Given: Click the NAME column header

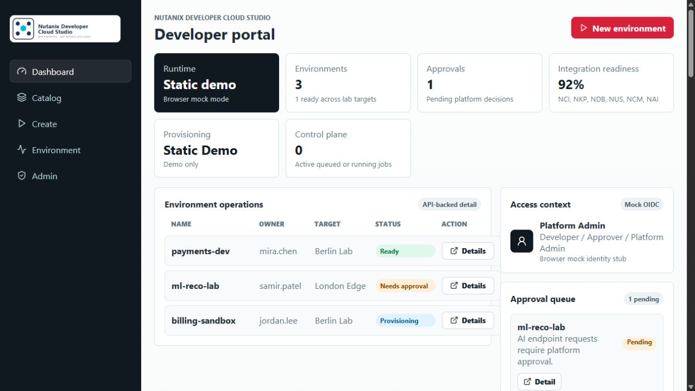Looking at the screenshot, I should 181,224.
